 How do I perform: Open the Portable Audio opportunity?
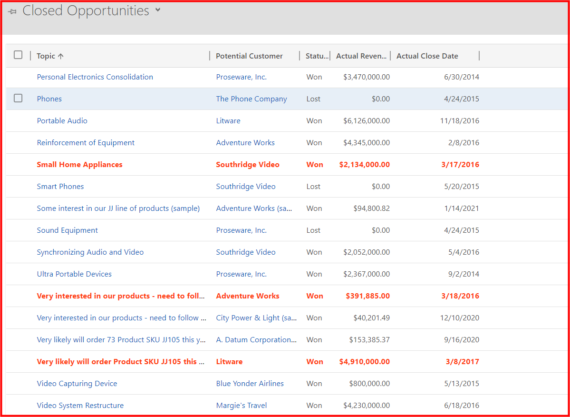[x=62, y=121]
